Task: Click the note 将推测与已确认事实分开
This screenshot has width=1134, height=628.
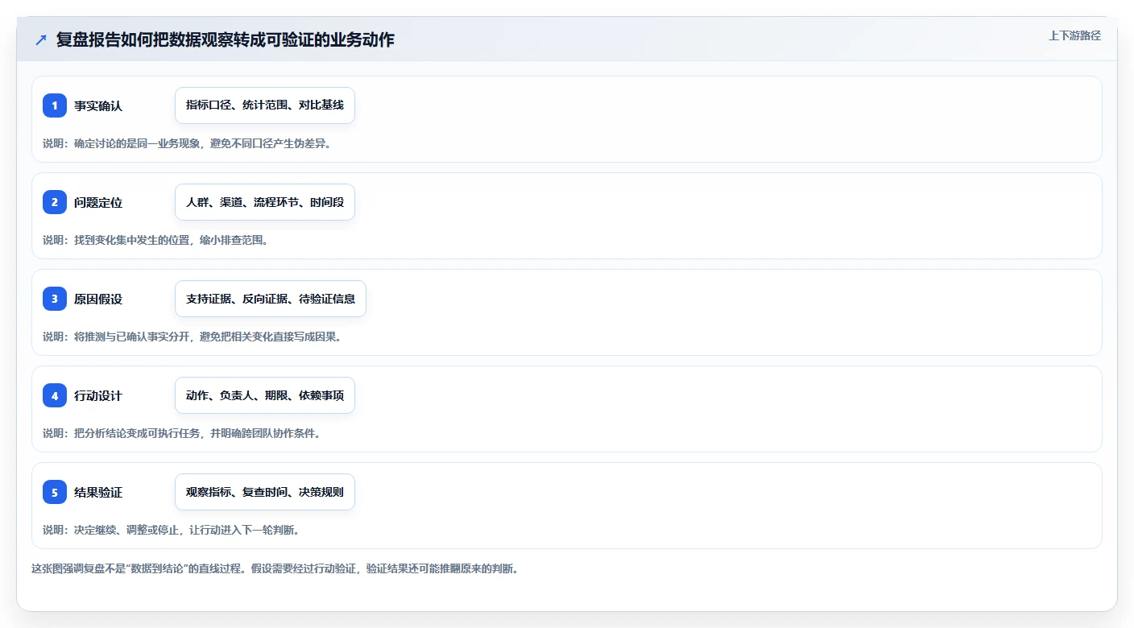Action: [x=192, y=337]
